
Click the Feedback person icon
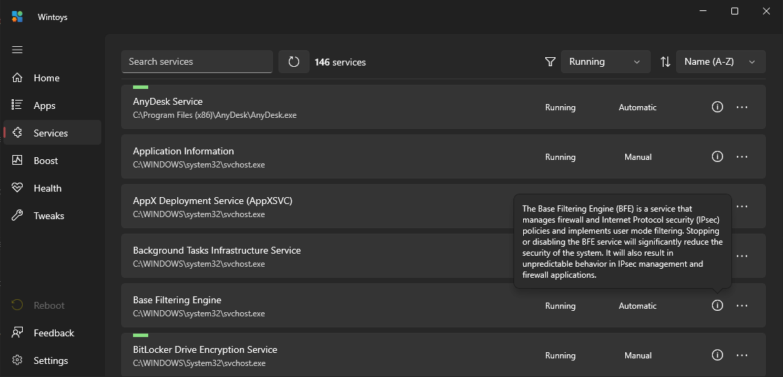click(17, 333)
